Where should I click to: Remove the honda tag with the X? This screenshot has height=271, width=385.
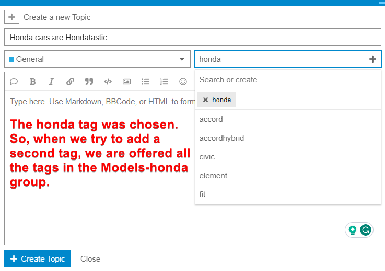coord(205,100)
